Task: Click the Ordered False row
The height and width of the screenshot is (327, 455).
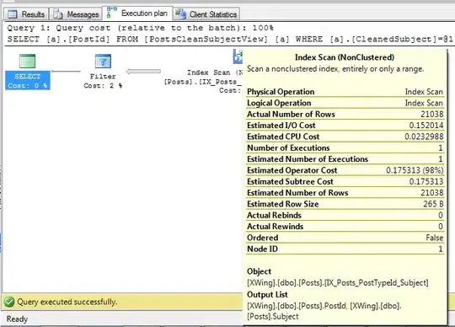Action: [x=345, y=238]
